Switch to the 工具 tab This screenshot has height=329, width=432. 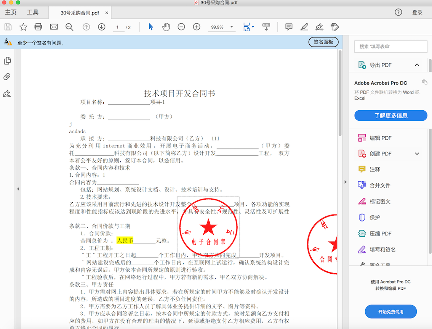pos(32,12)
